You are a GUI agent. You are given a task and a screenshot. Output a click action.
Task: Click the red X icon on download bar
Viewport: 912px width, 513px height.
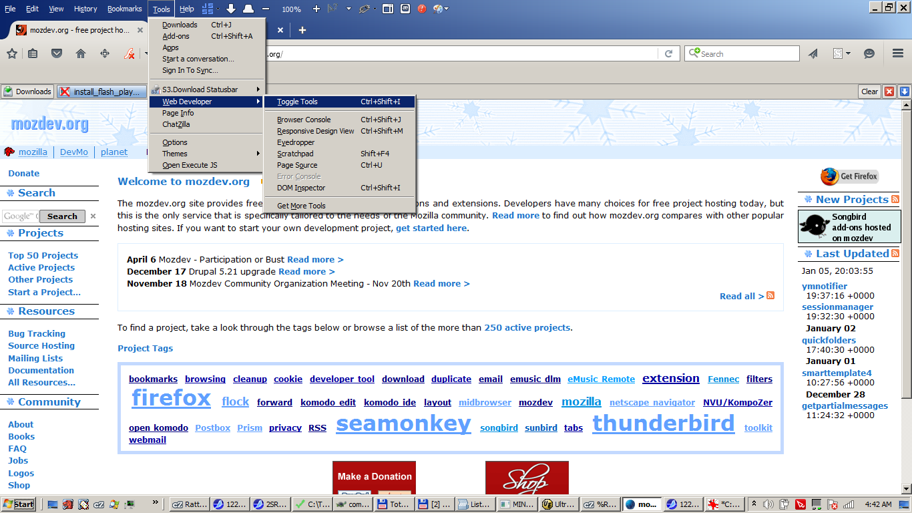point(889,92)
